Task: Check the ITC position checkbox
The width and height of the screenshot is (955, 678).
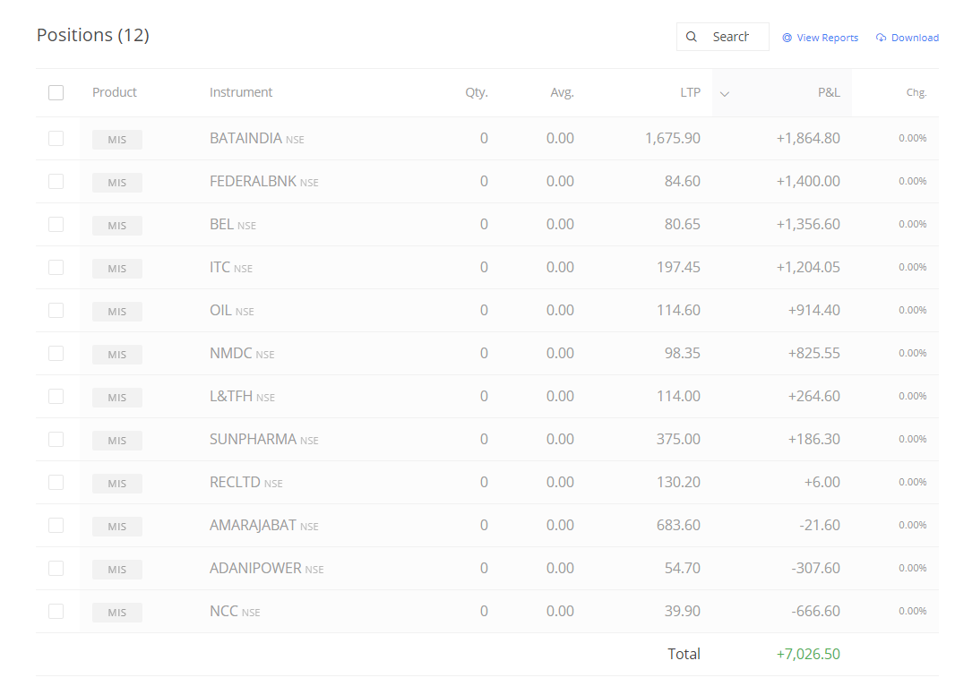Action: click(56, 268)
